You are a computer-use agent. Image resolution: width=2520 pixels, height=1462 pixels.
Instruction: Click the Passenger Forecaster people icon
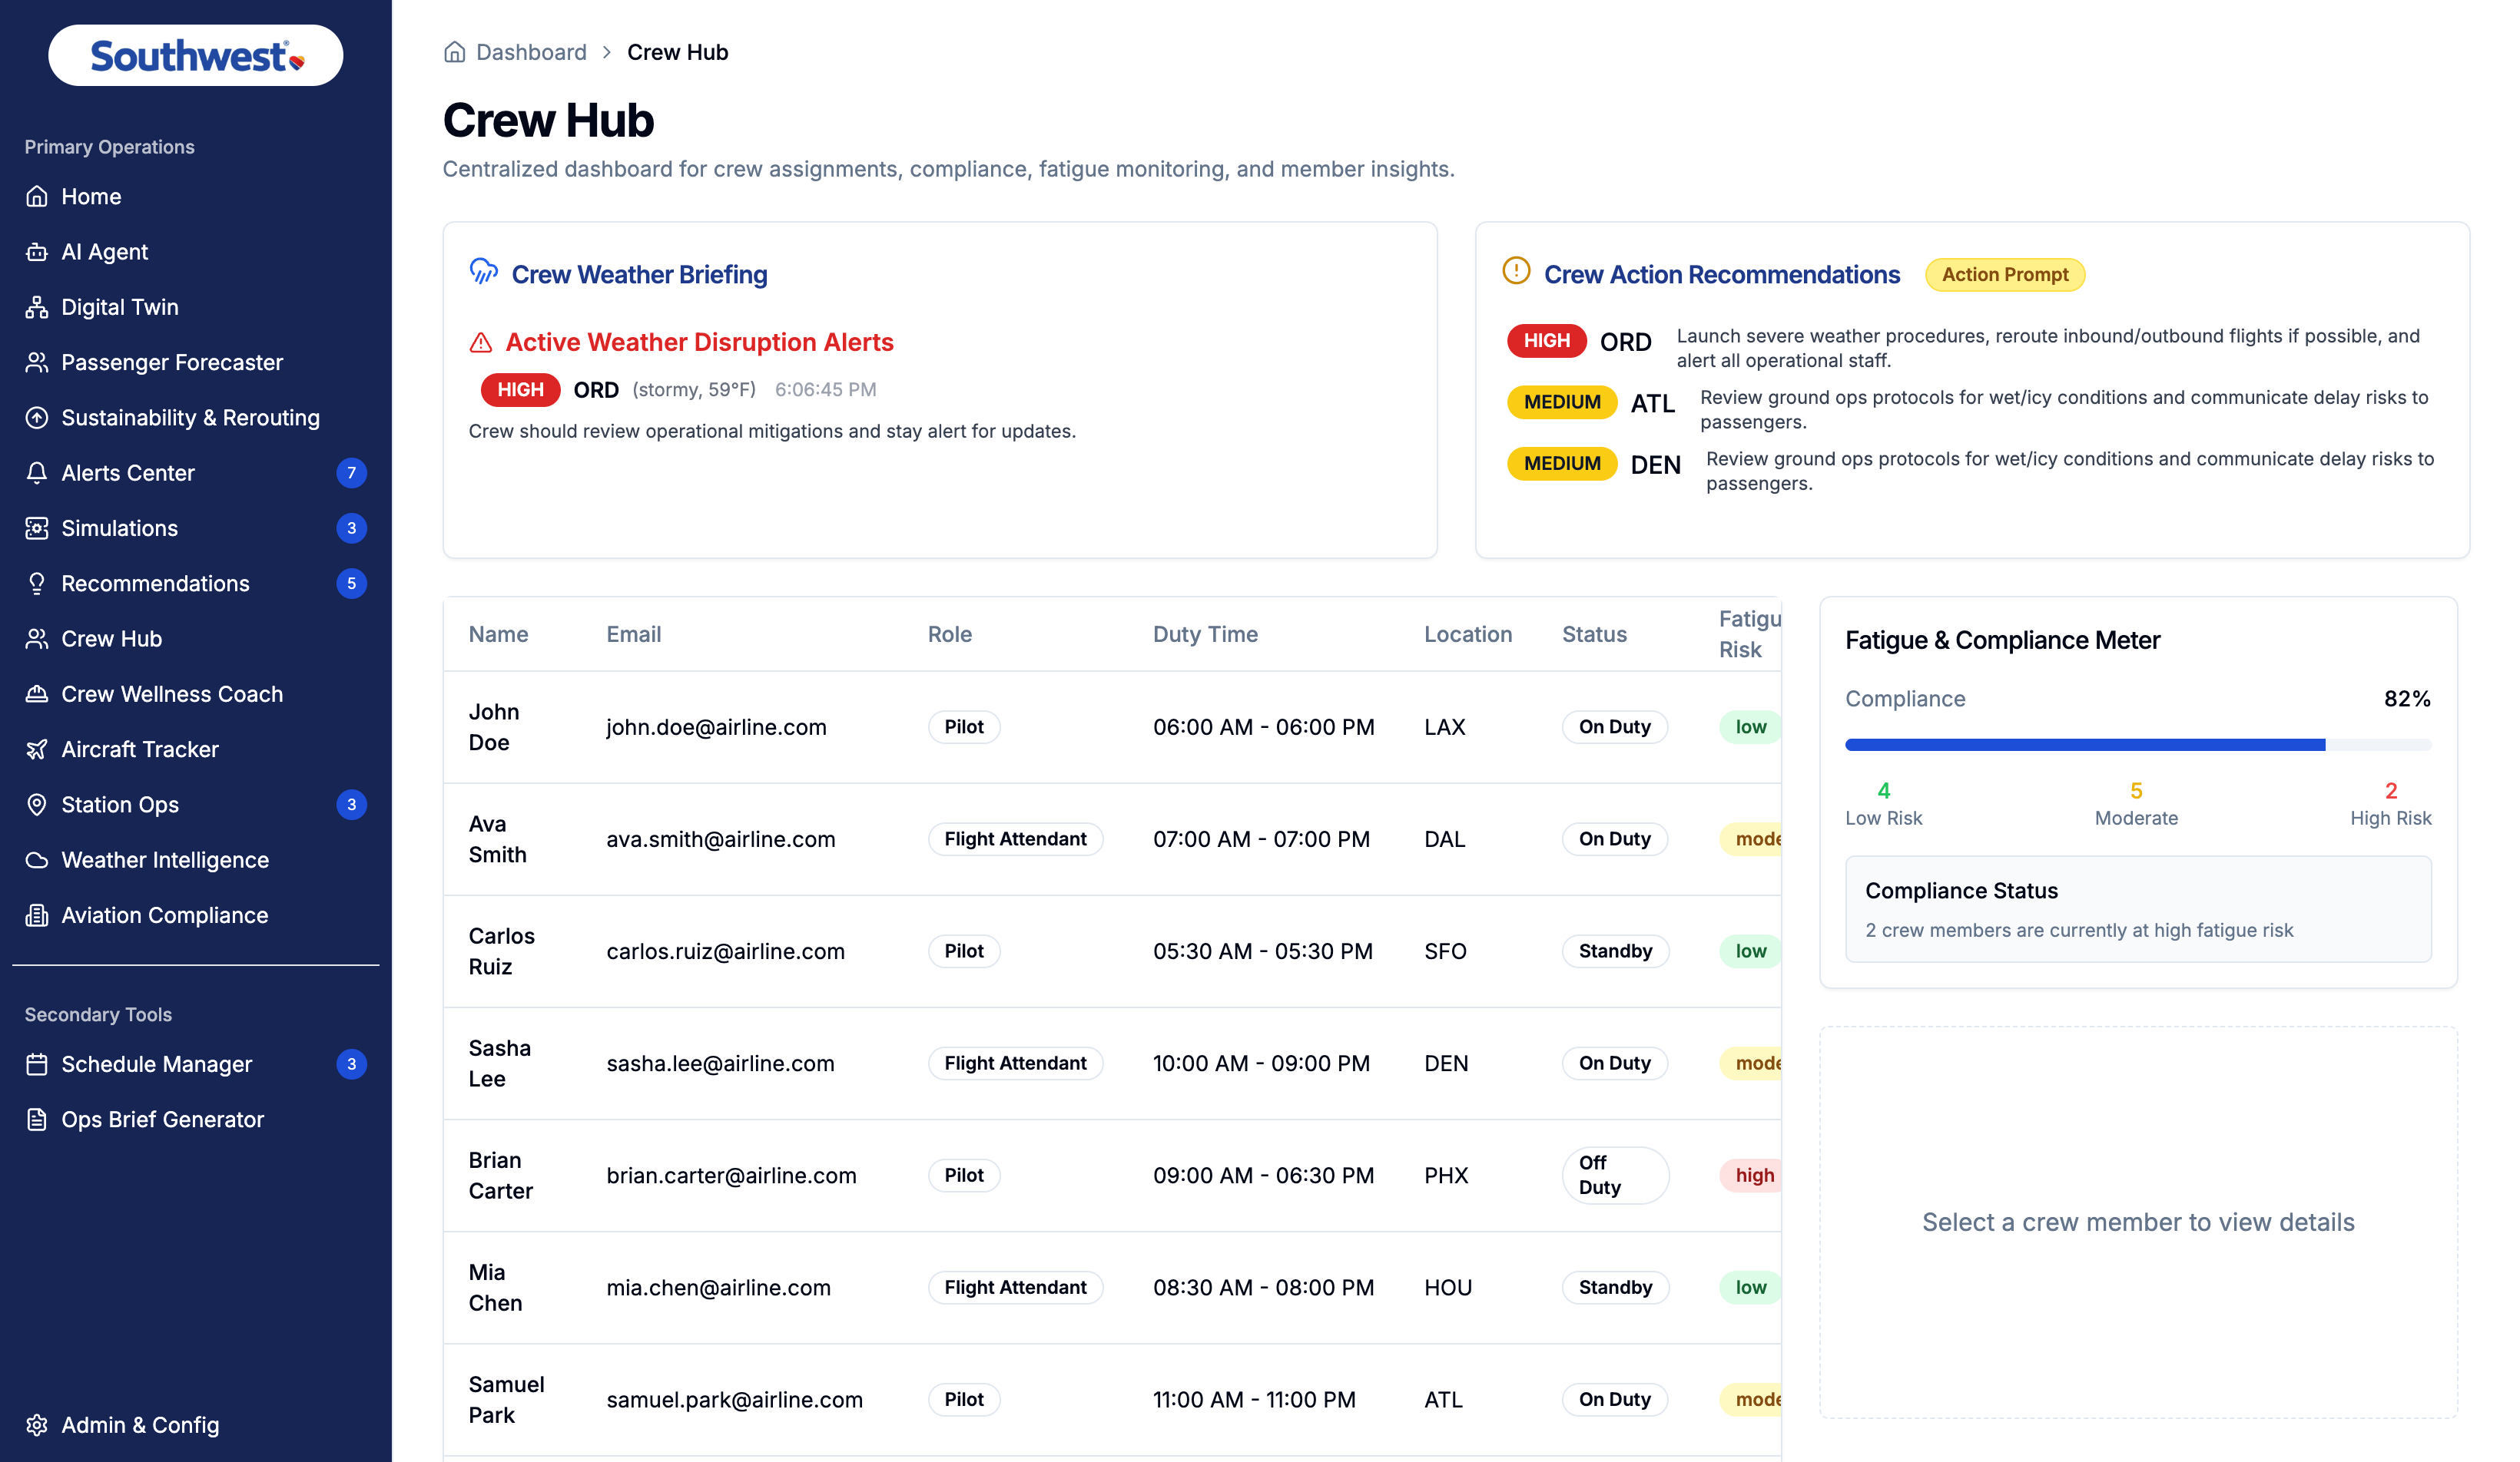[37, 362]
